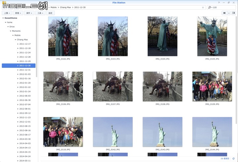The height and width of the screenshot is (162, 238).
Task: Select the IMG_0107.JPG thumbnail
Action: tap(113, 87)
